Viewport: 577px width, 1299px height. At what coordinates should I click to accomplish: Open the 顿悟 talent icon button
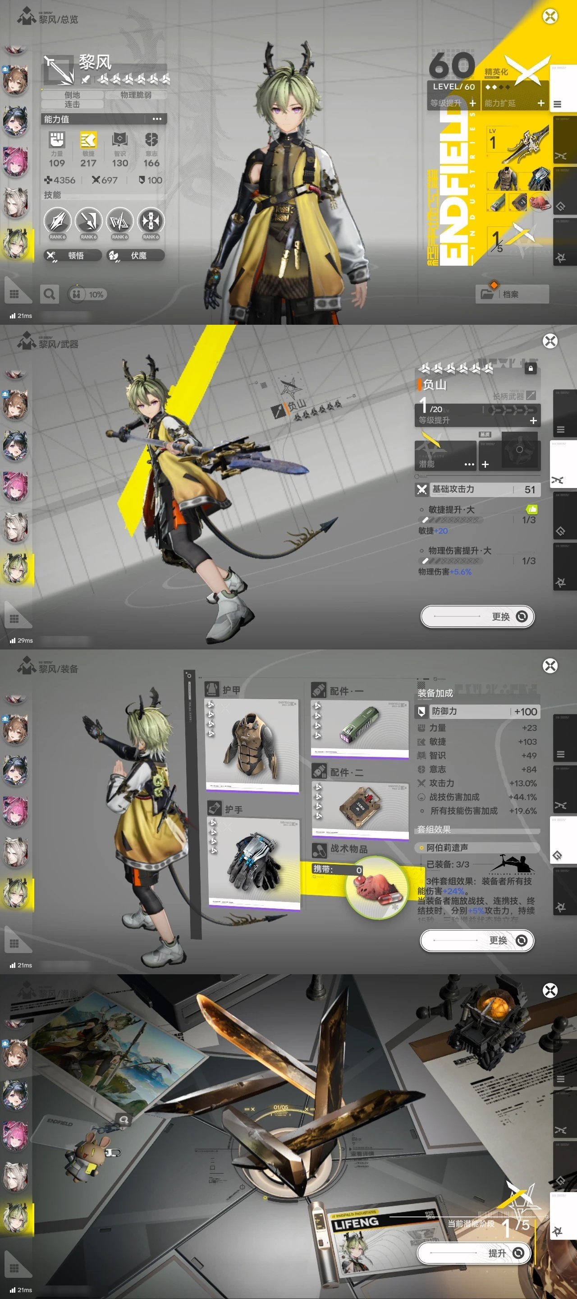51,256
